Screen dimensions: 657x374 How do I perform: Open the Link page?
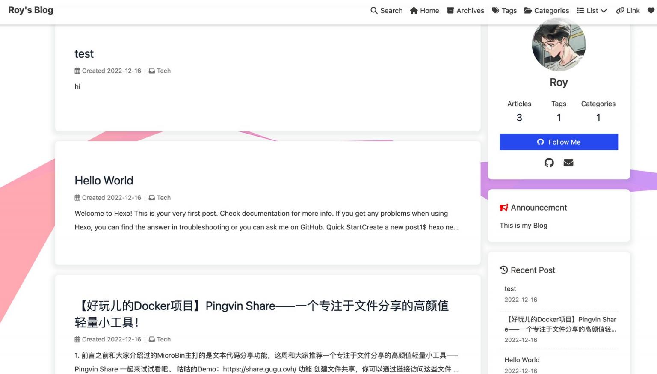[628, 11]
